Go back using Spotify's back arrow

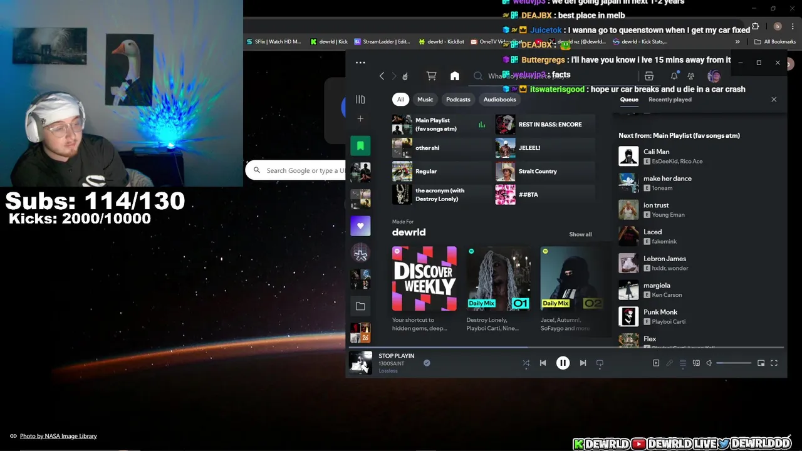tap(382, 76)
